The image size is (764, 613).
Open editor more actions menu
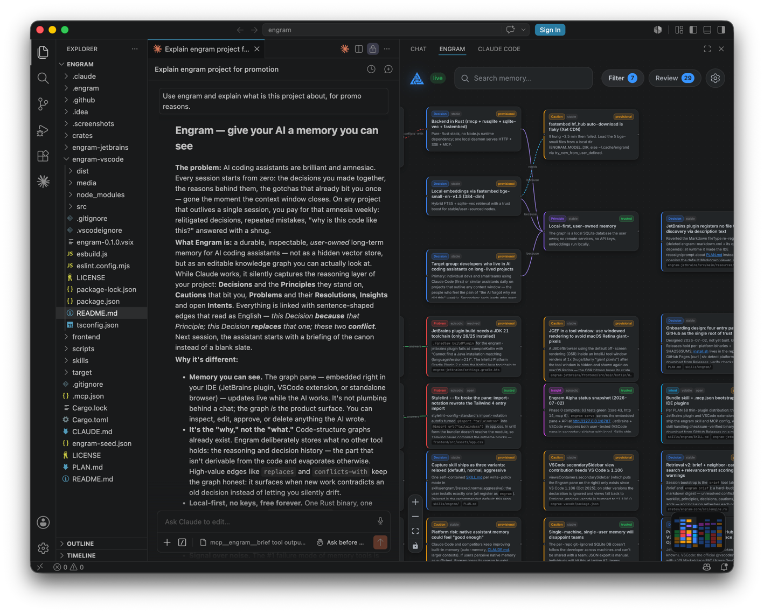[x=387, y=49]
